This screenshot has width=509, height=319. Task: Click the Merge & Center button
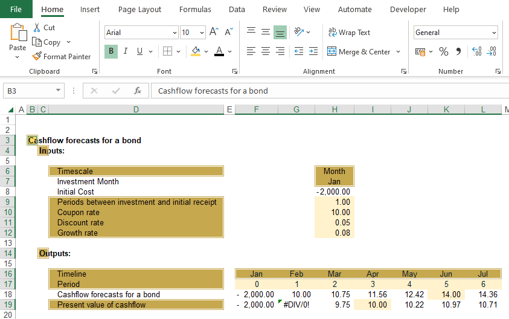(359, 52)
